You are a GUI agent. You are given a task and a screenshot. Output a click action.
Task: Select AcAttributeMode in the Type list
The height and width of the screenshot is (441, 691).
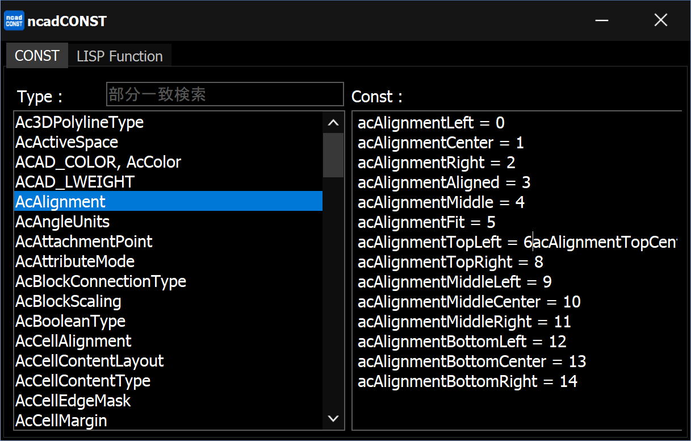168,261
